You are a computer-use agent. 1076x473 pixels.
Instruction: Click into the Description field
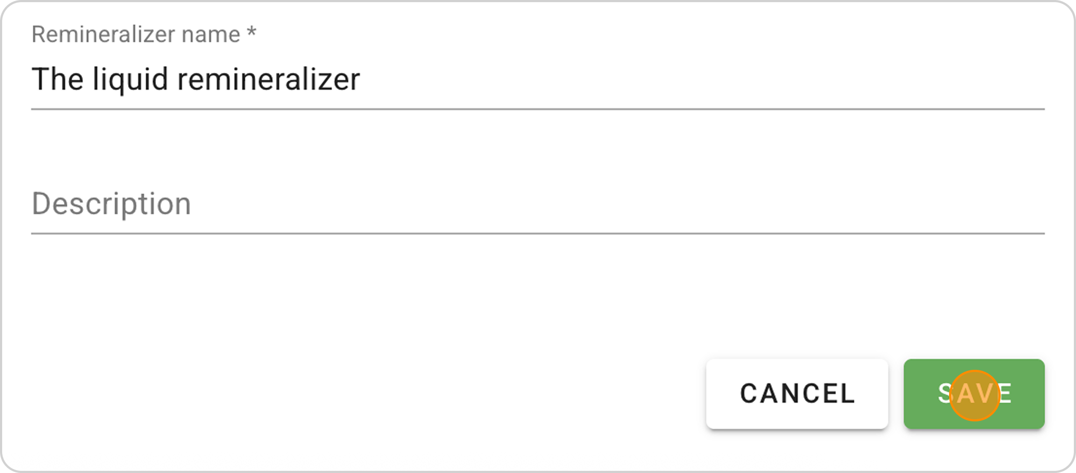pyautogui.click(x=538, y=204)
